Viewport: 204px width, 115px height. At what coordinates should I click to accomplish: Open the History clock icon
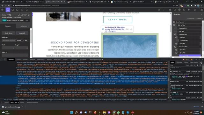[175, 10]
